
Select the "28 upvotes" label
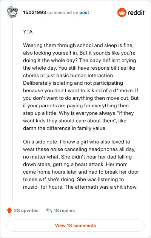coord(26,211)
